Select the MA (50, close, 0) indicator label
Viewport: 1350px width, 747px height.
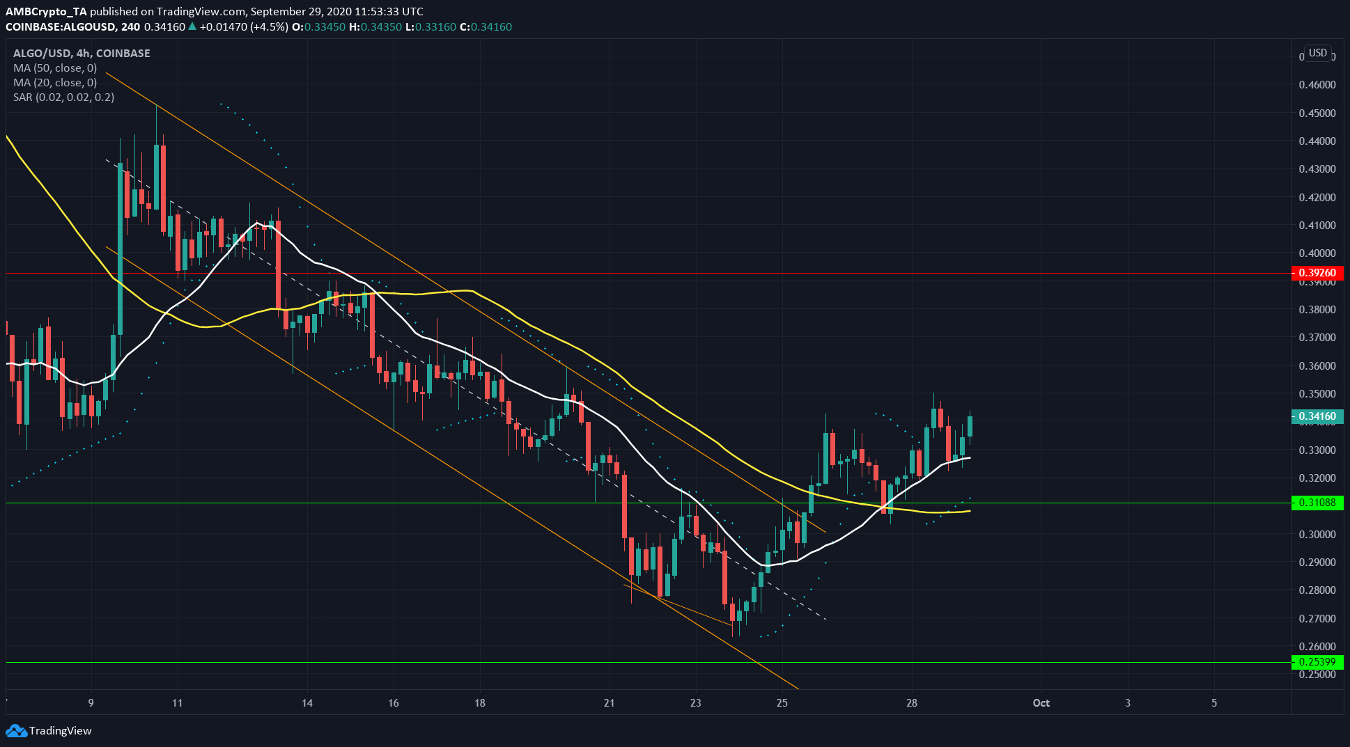pyautogui.click(x=55, y=68)
